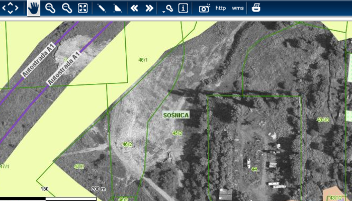Zoom to full map extent
The image size is (352, 201).
coord(83,8)
